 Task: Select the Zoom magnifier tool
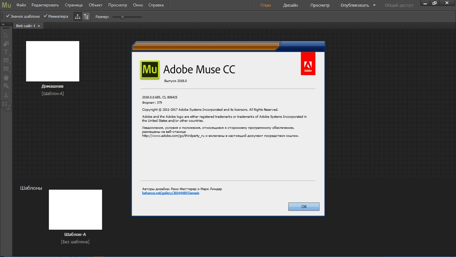pos(6,86)
